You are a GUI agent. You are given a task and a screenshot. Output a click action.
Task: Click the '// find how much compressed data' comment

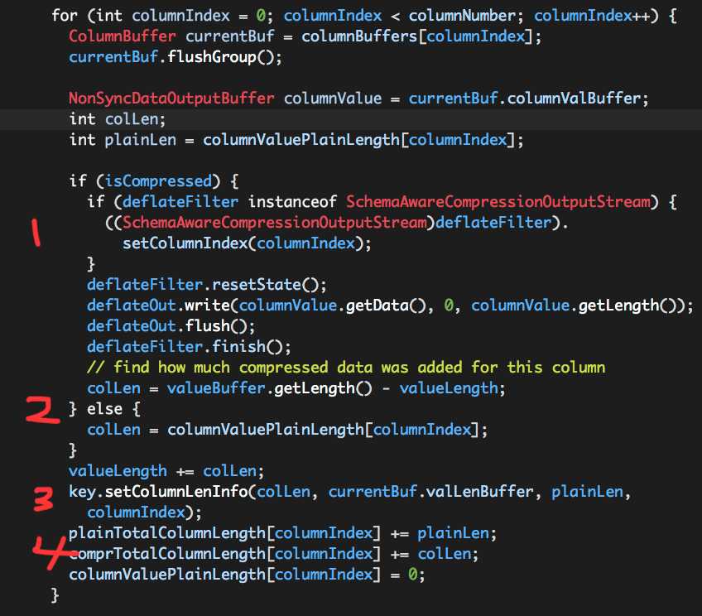point(346,368)
